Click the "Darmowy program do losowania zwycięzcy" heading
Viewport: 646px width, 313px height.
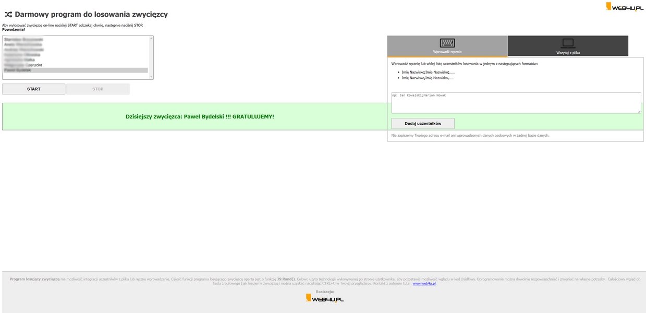coord(91,15)
